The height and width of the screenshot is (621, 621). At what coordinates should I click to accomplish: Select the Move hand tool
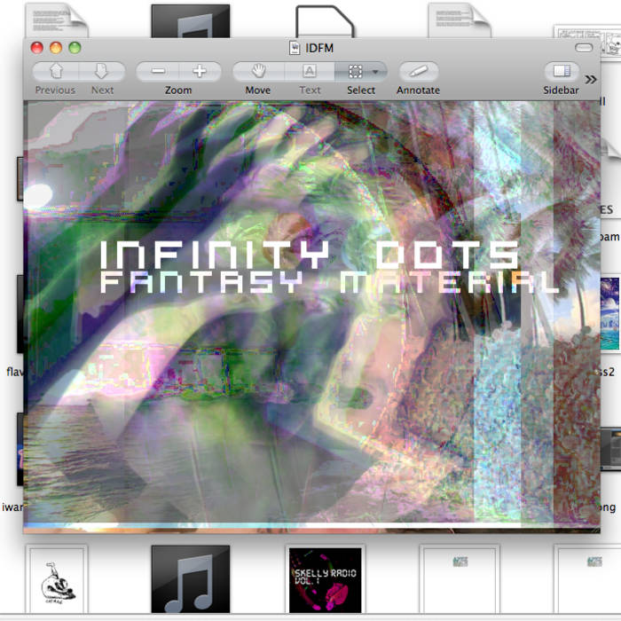point(258,72)
